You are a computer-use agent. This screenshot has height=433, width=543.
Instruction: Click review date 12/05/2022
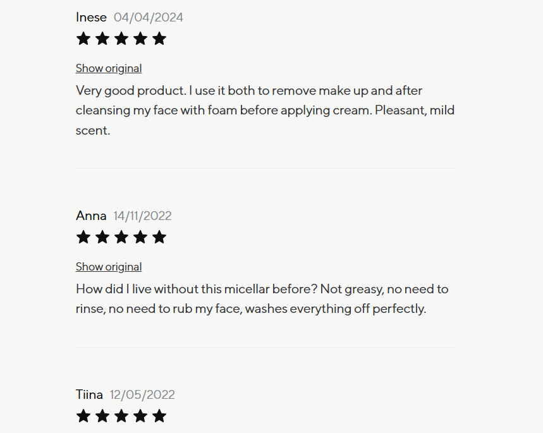click(x=142, y=394)
